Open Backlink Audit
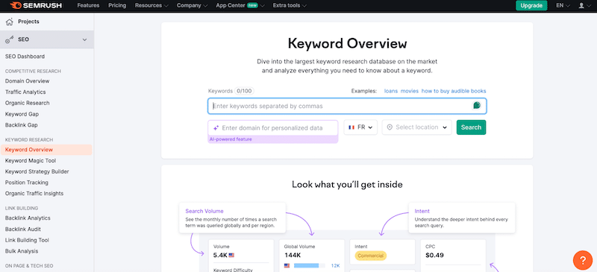Image resolution: width=597 pixels, height=272 pixels. click(23, 229)
